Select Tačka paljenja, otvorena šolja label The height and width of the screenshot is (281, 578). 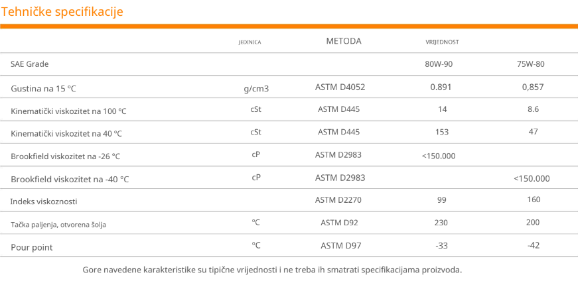(58, 225)
